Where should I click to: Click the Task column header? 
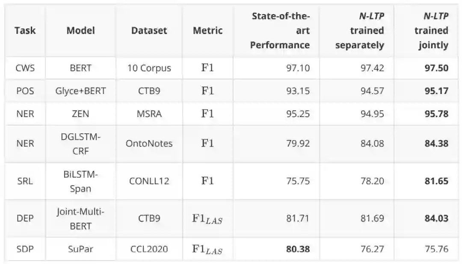[x=25, y=31]
